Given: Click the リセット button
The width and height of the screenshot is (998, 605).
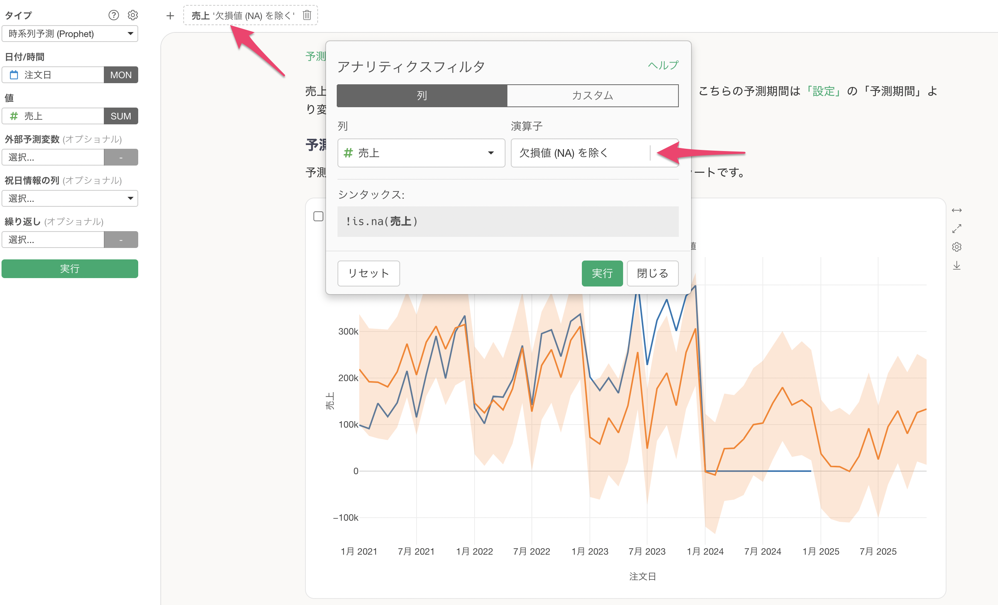Looking at the screenshot, I should coord(368,273).
